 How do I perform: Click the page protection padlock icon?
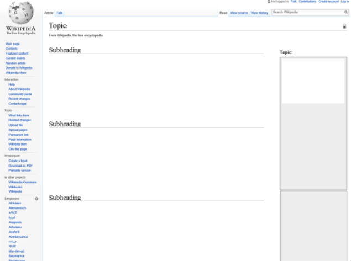pyautogui.click(x=344, y=26)
